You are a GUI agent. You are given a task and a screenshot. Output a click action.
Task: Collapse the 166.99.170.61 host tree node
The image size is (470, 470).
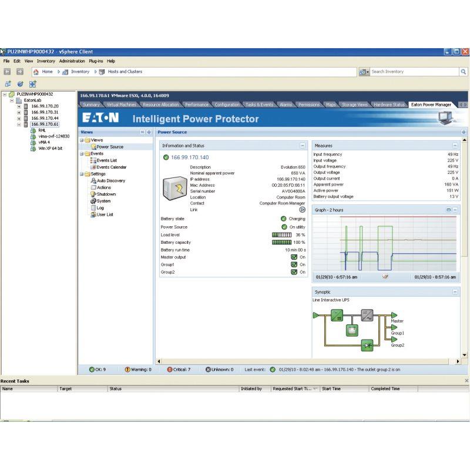coord(19,124)
